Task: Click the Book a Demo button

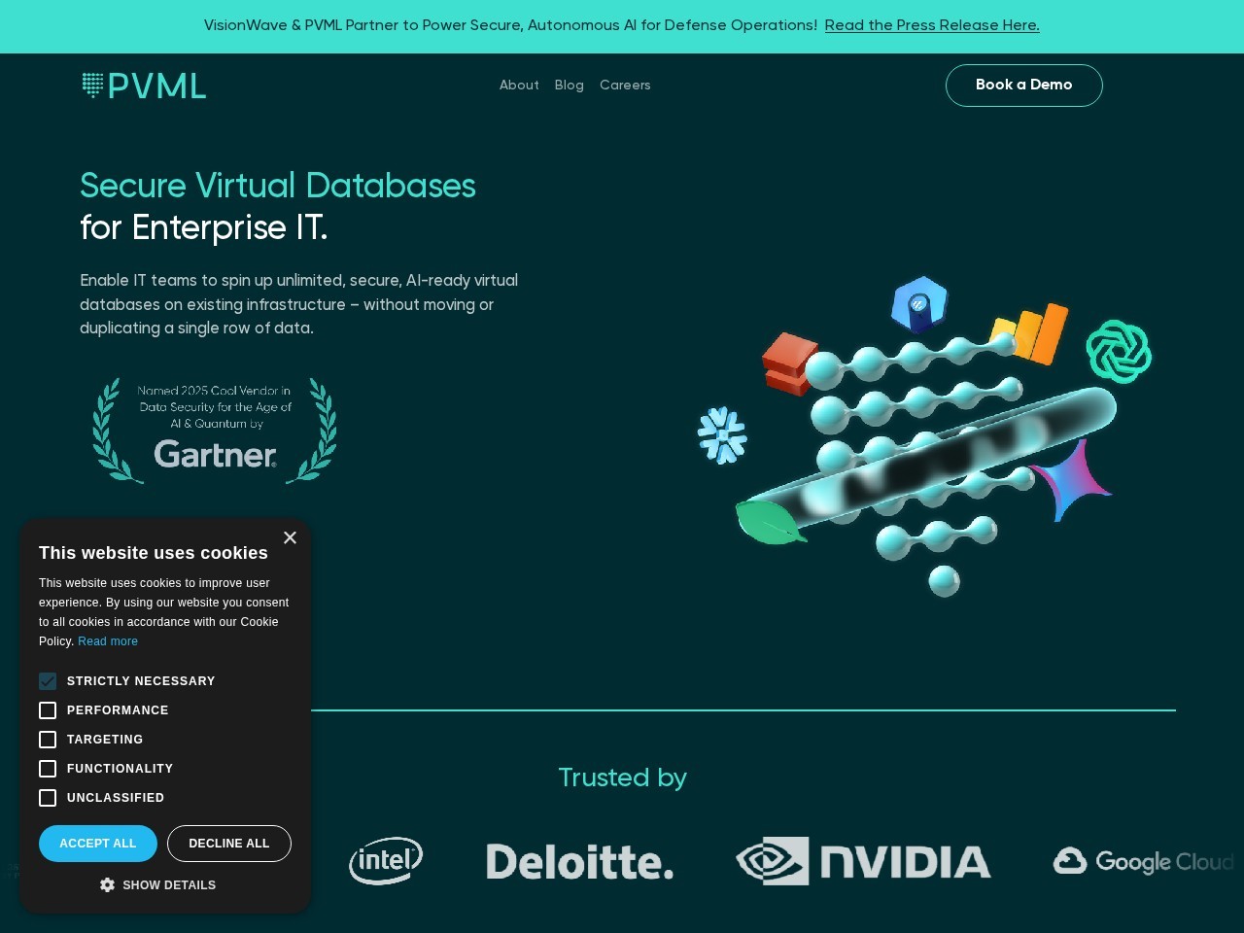Action: (x=1024, y=86)
